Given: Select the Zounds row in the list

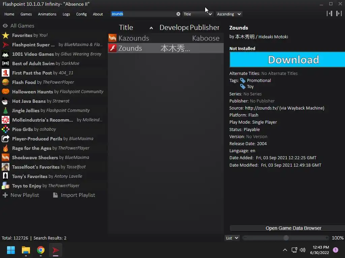Looking at the screenshot, I should point(166,48).
